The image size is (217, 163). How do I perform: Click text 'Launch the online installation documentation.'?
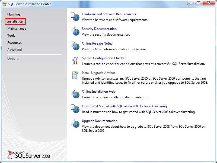[x=115, y=97]
